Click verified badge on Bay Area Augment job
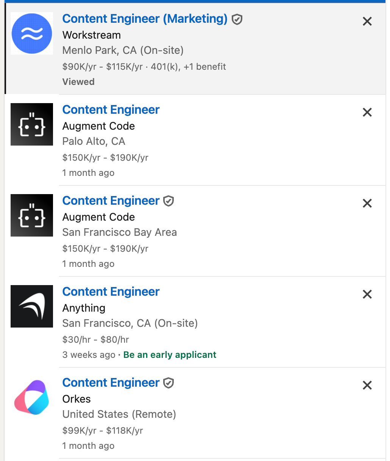Screen dimensions: 390x461 click(168, 201)
